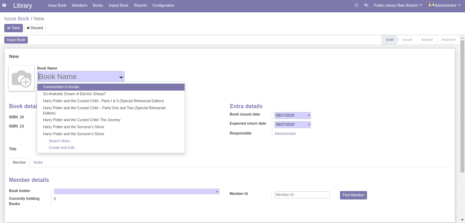Click Search More... in the suggestions
The image size is (465, 223).
[61, 141]
